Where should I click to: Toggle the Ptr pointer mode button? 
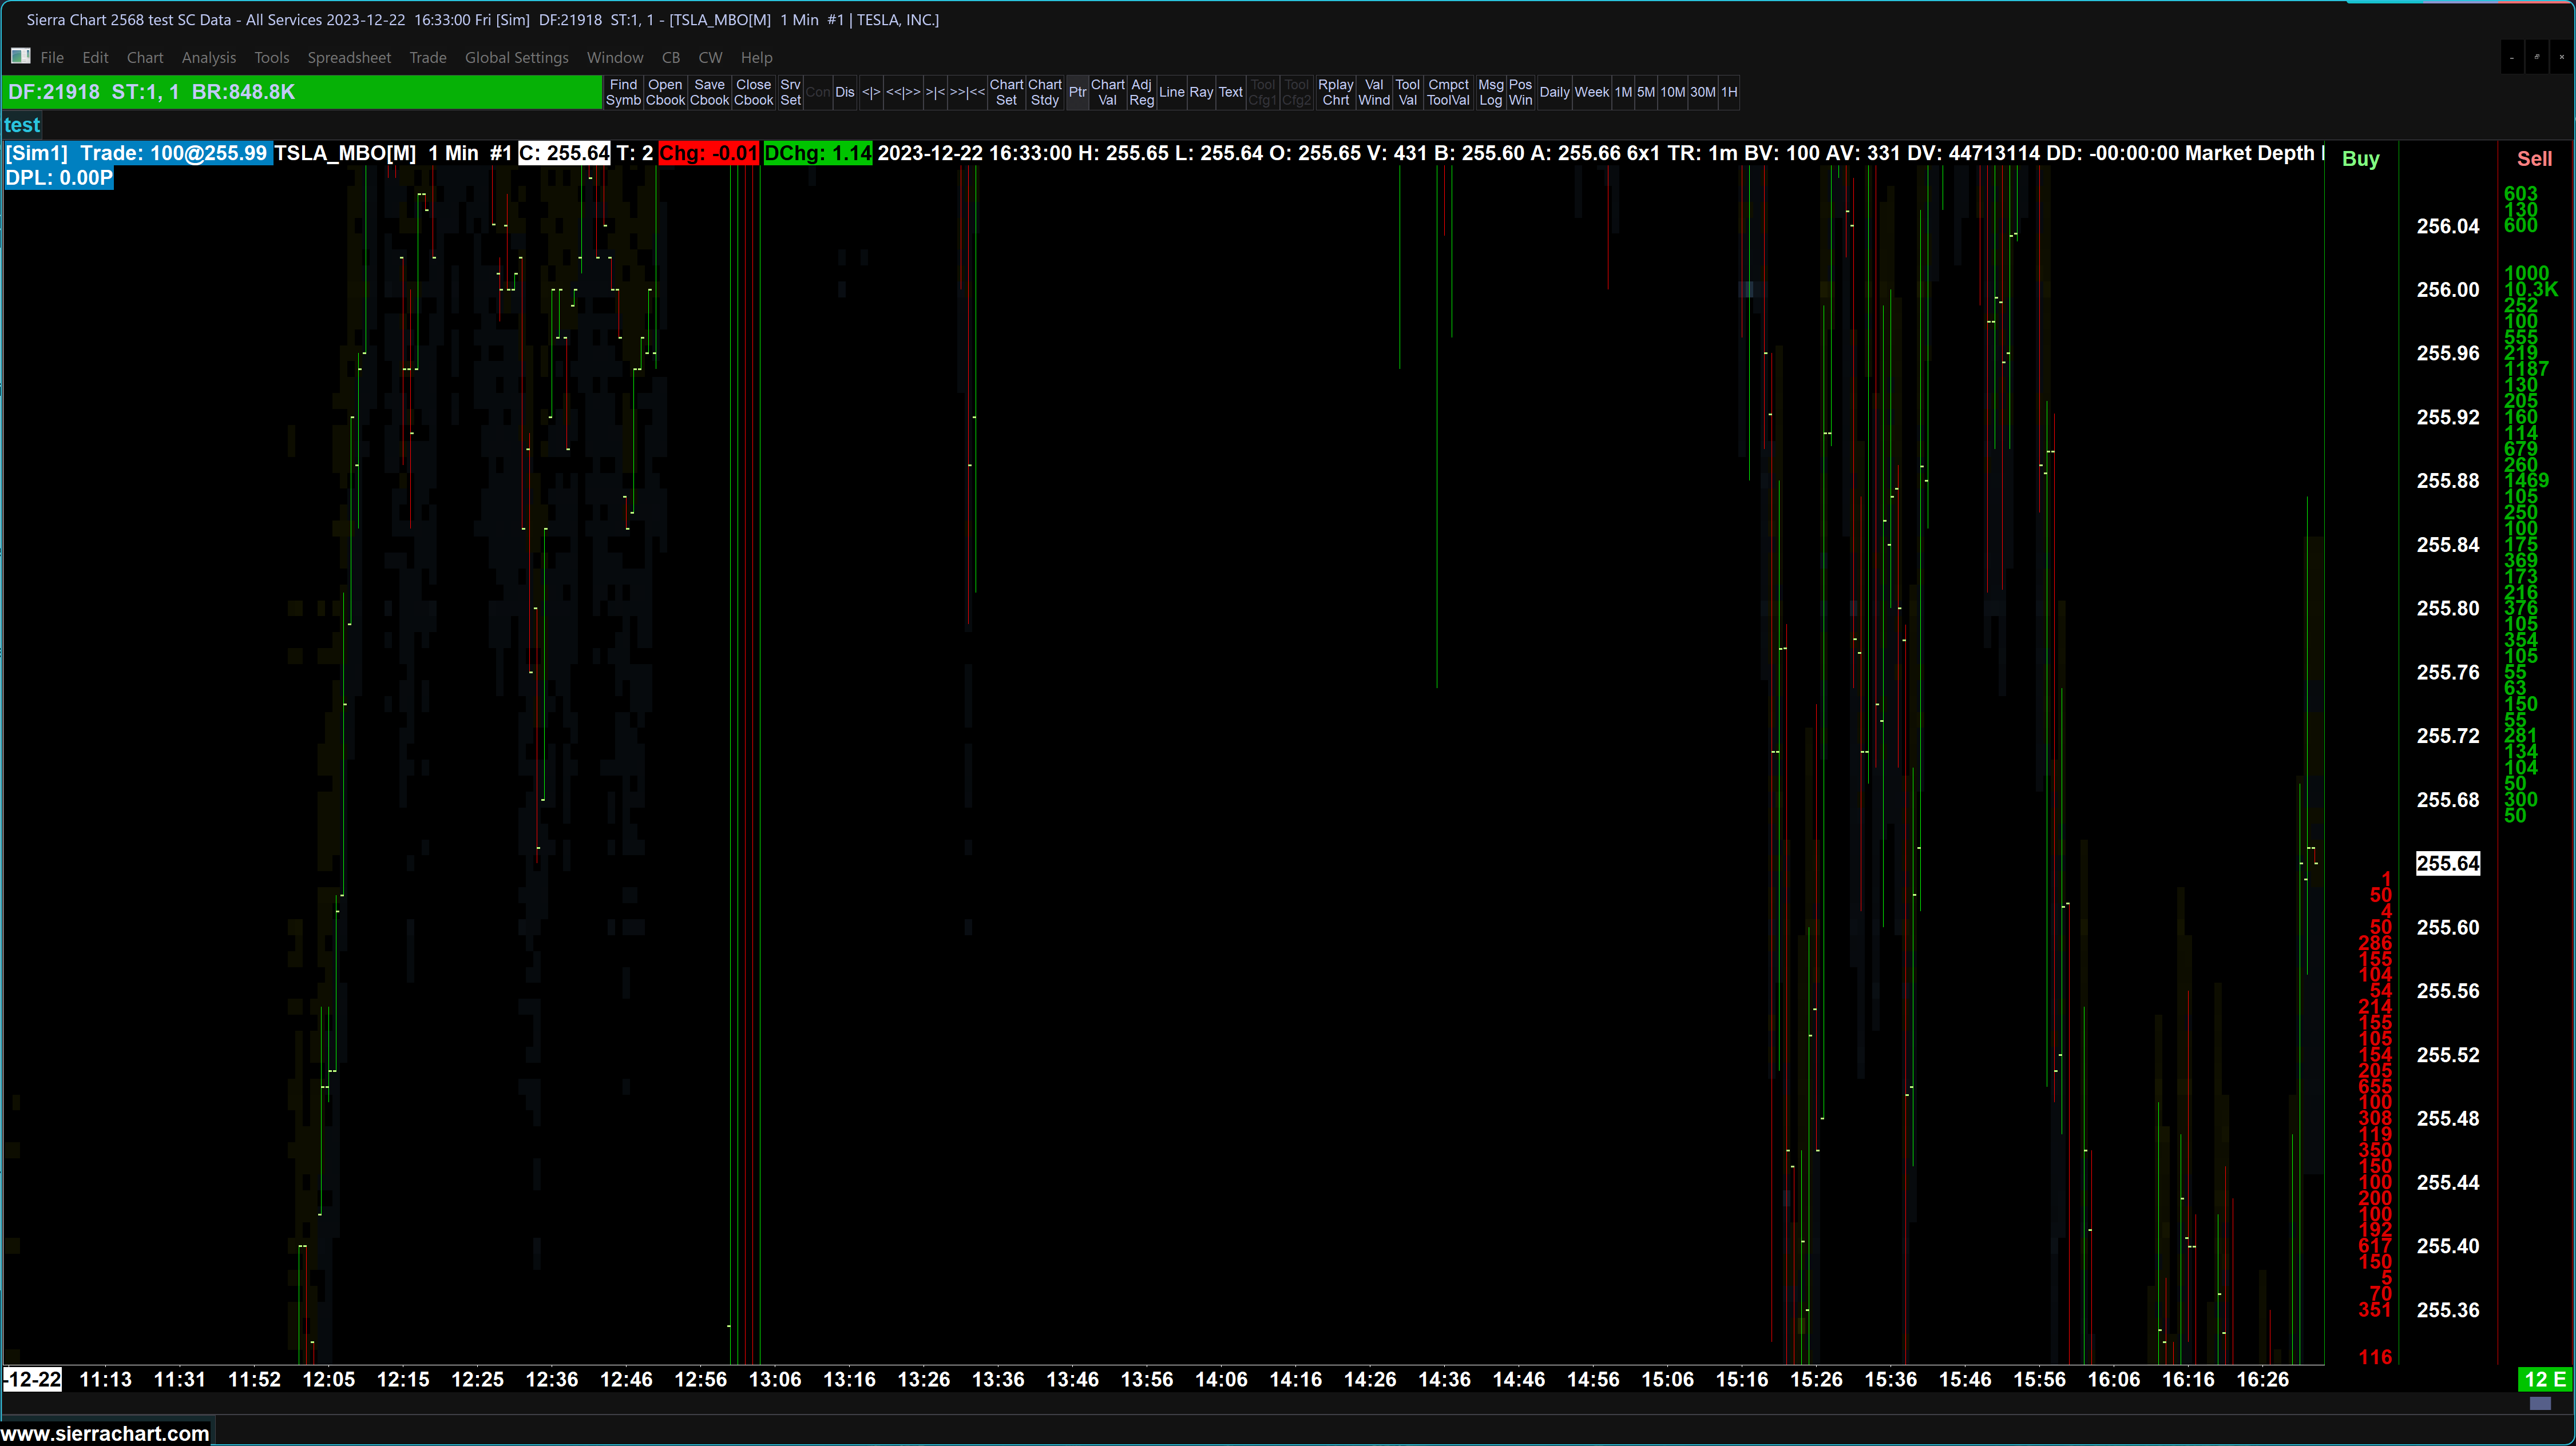pos(1077,92)
